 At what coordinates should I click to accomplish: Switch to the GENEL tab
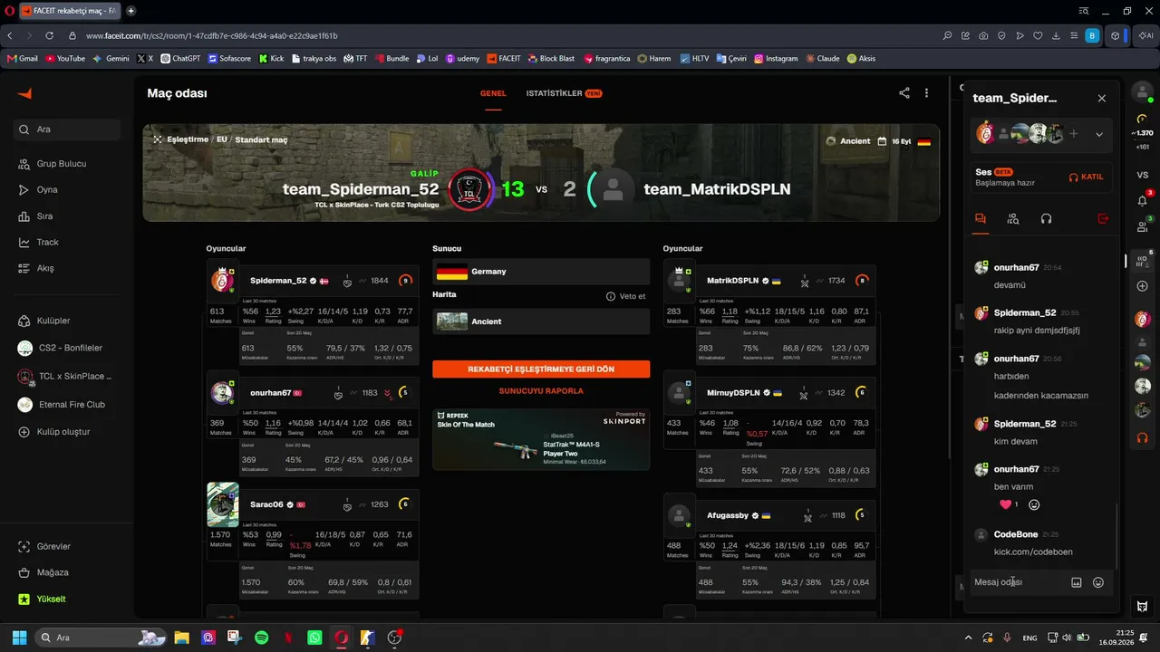click(x=493, y=93)
